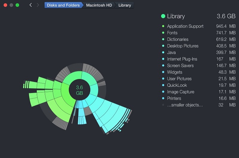The width and height of the screenshot is (239, 158).
Task: Open the Dictionaries folder entry
Action: (178, 39)
